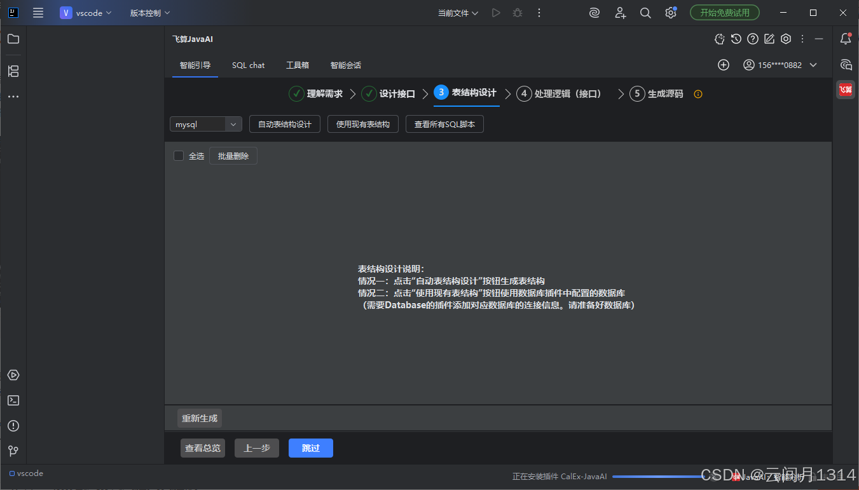The width and height of the screenshot is (859, 490).
Task: Click the 查看总览 button
Action: pyautogui.click(x=203, y=448)
